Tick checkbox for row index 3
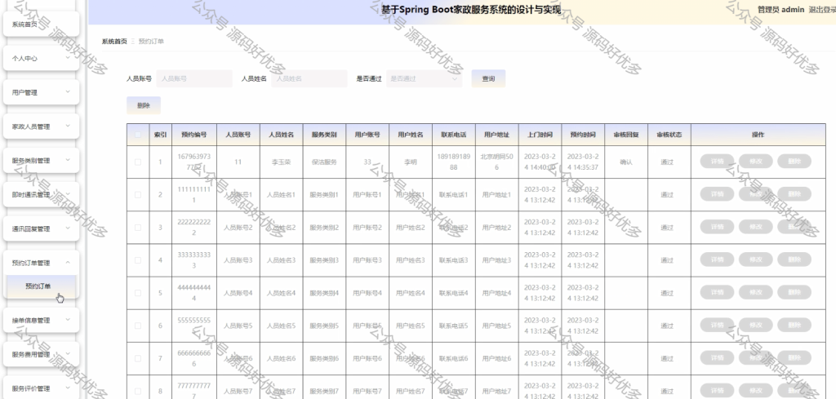836x399 pixels. point(138,228)
